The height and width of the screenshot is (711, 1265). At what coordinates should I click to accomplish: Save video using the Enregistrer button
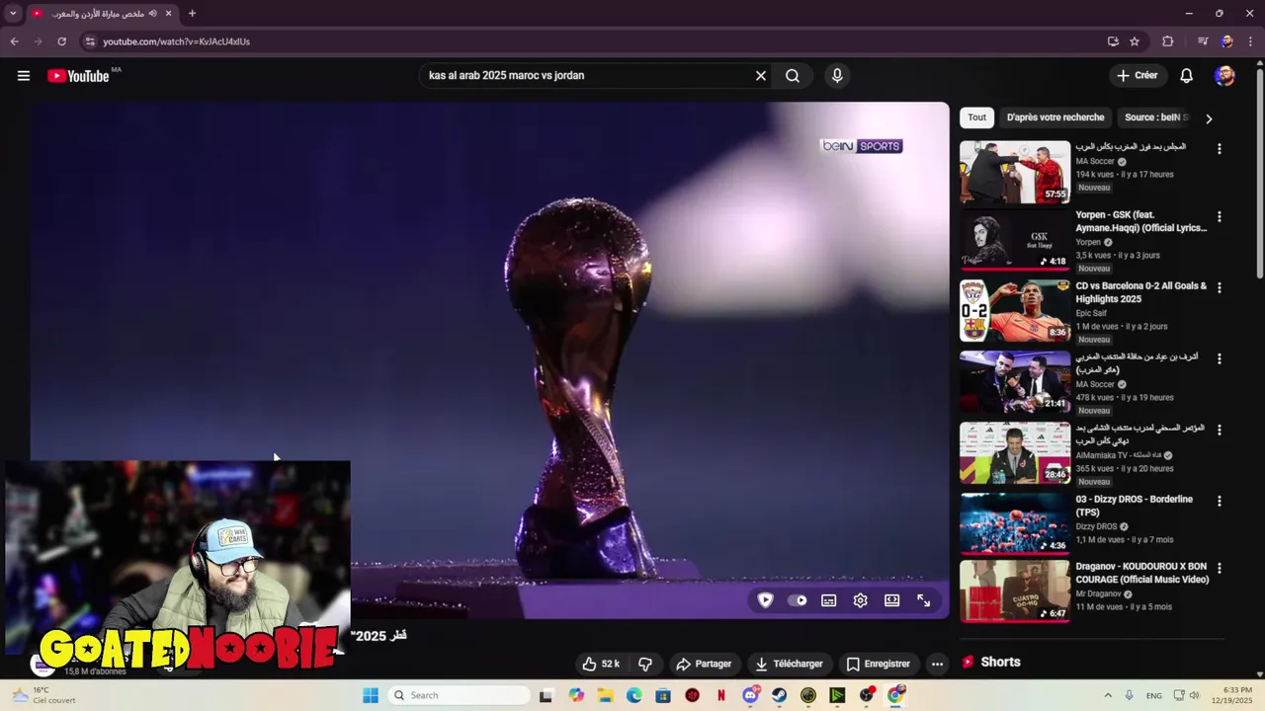pyautogui.click(x=879, y=664)
